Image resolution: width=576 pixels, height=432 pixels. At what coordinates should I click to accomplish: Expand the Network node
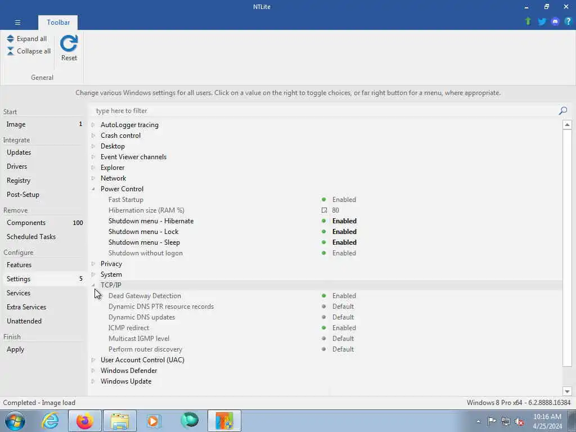(93, 178)
